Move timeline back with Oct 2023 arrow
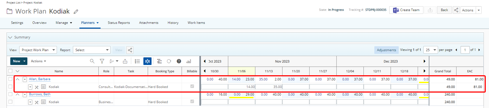The width and height of the screenshot is (489, 108). (205, 61)
